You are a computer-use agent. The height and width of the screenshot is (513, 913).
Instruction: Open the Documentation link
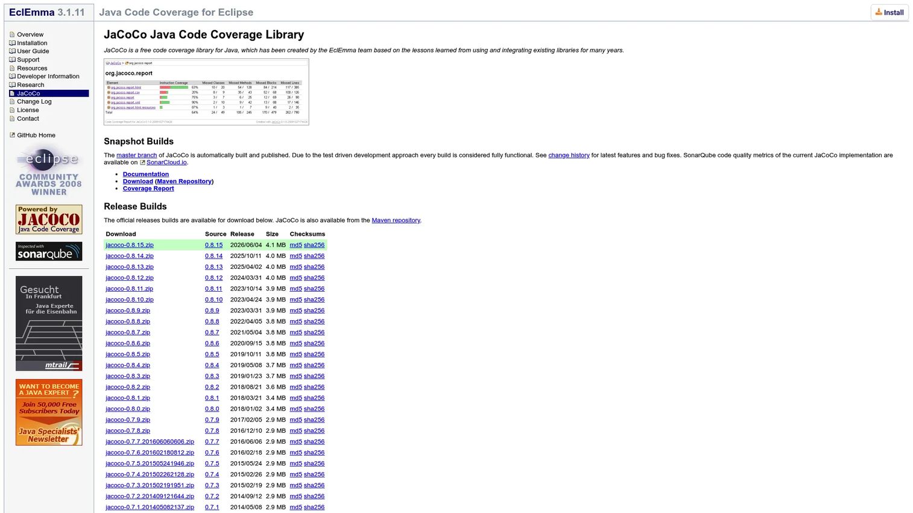146,174
